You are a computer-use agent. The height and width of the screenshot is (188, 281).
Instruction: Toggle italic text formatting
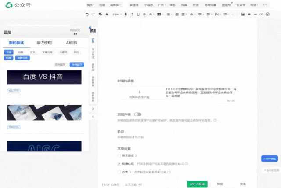[132, 14]
